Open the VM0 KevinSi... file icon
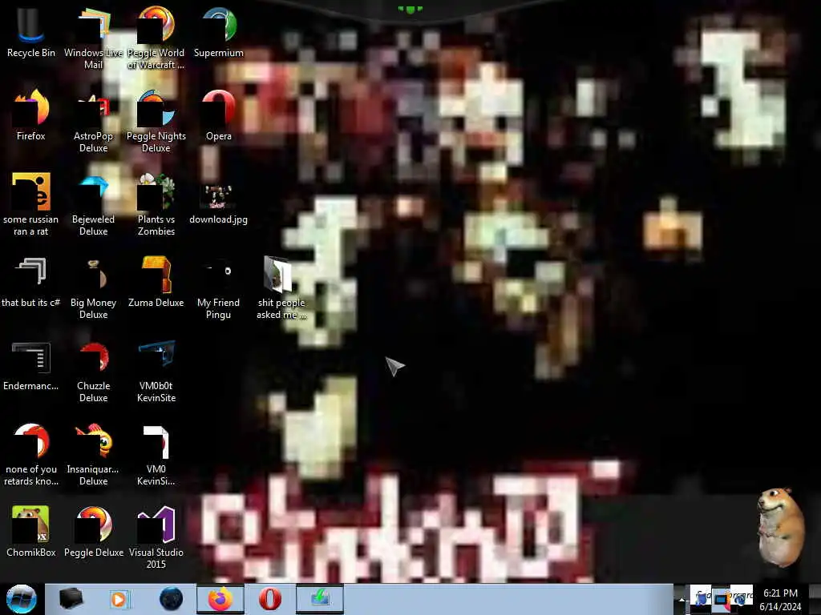 click(x=156, y=455)
